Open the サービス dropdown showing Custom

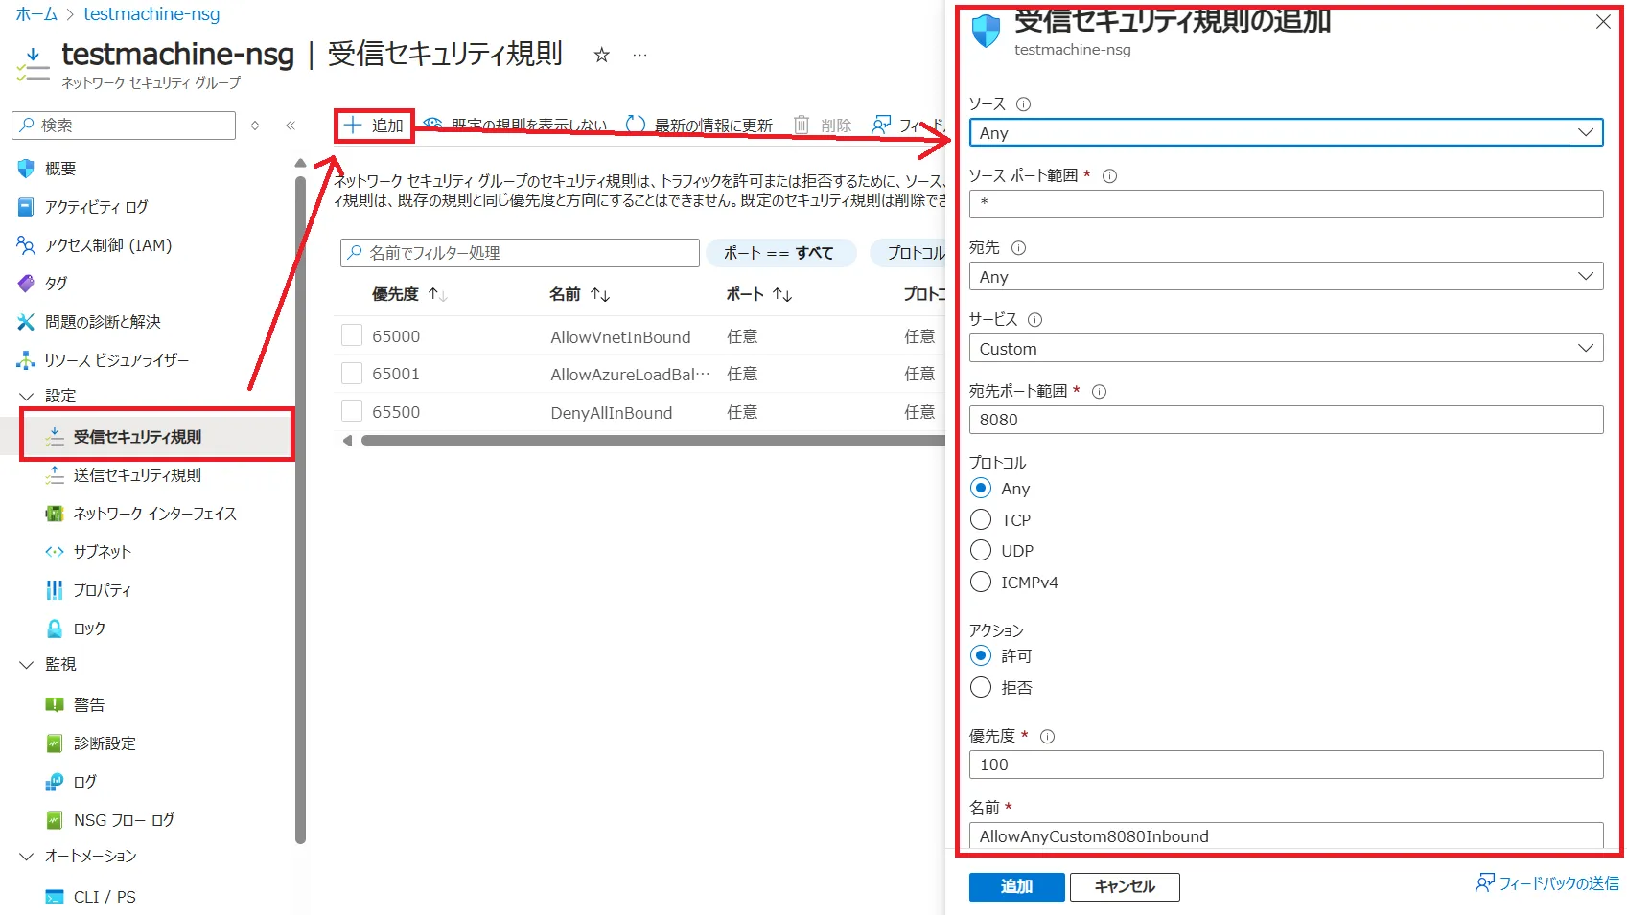[x=1286, y=349]
